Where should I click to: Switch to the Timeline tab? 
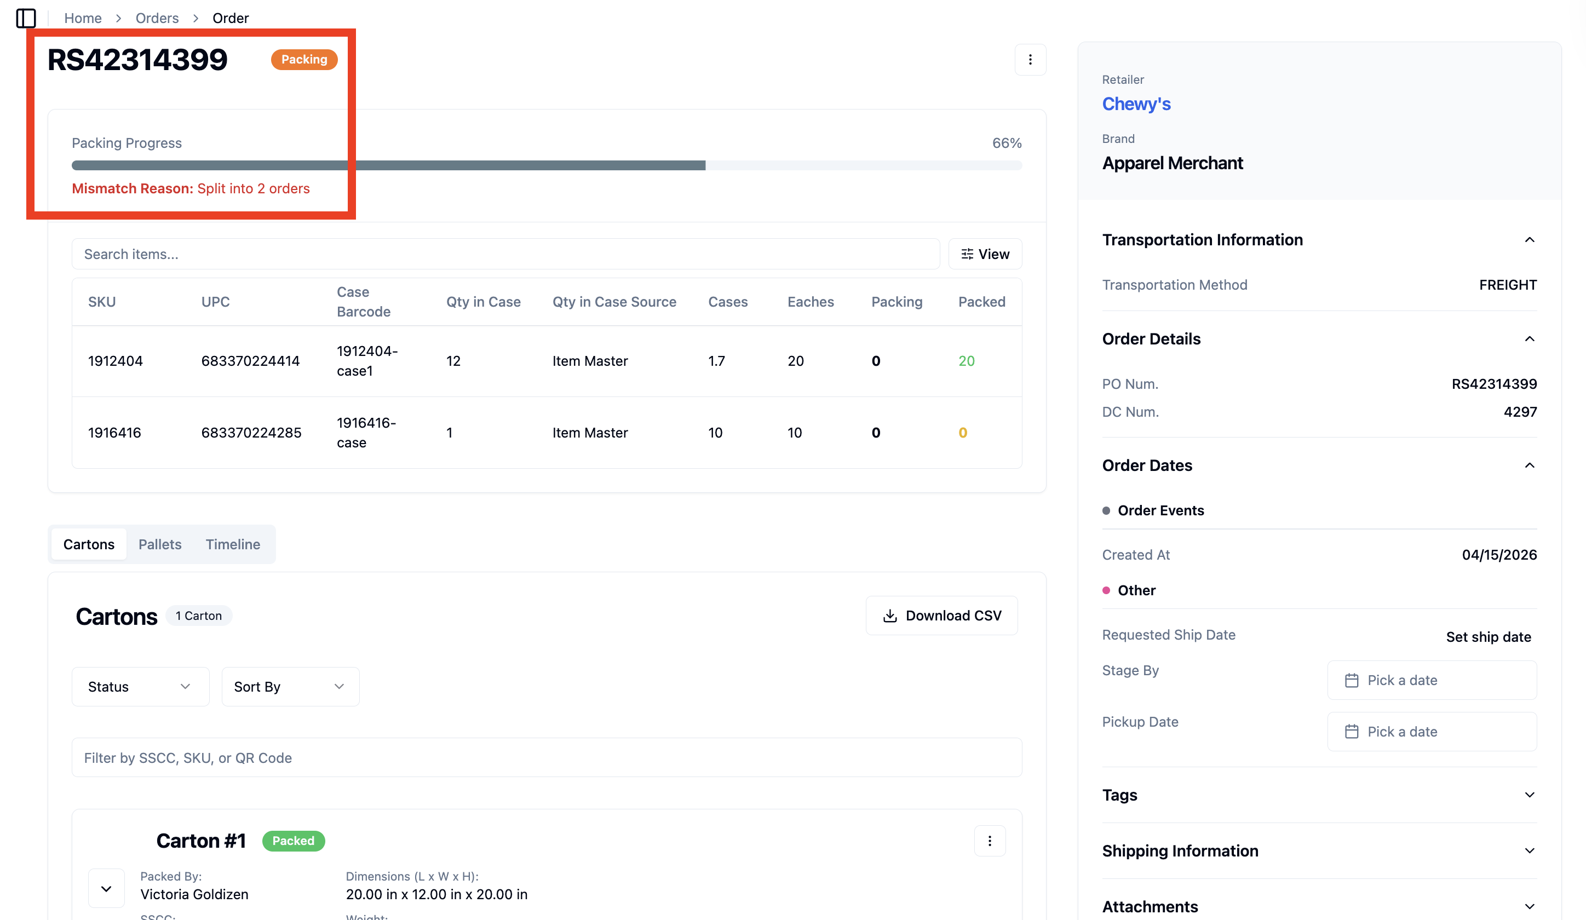(233, 544)
